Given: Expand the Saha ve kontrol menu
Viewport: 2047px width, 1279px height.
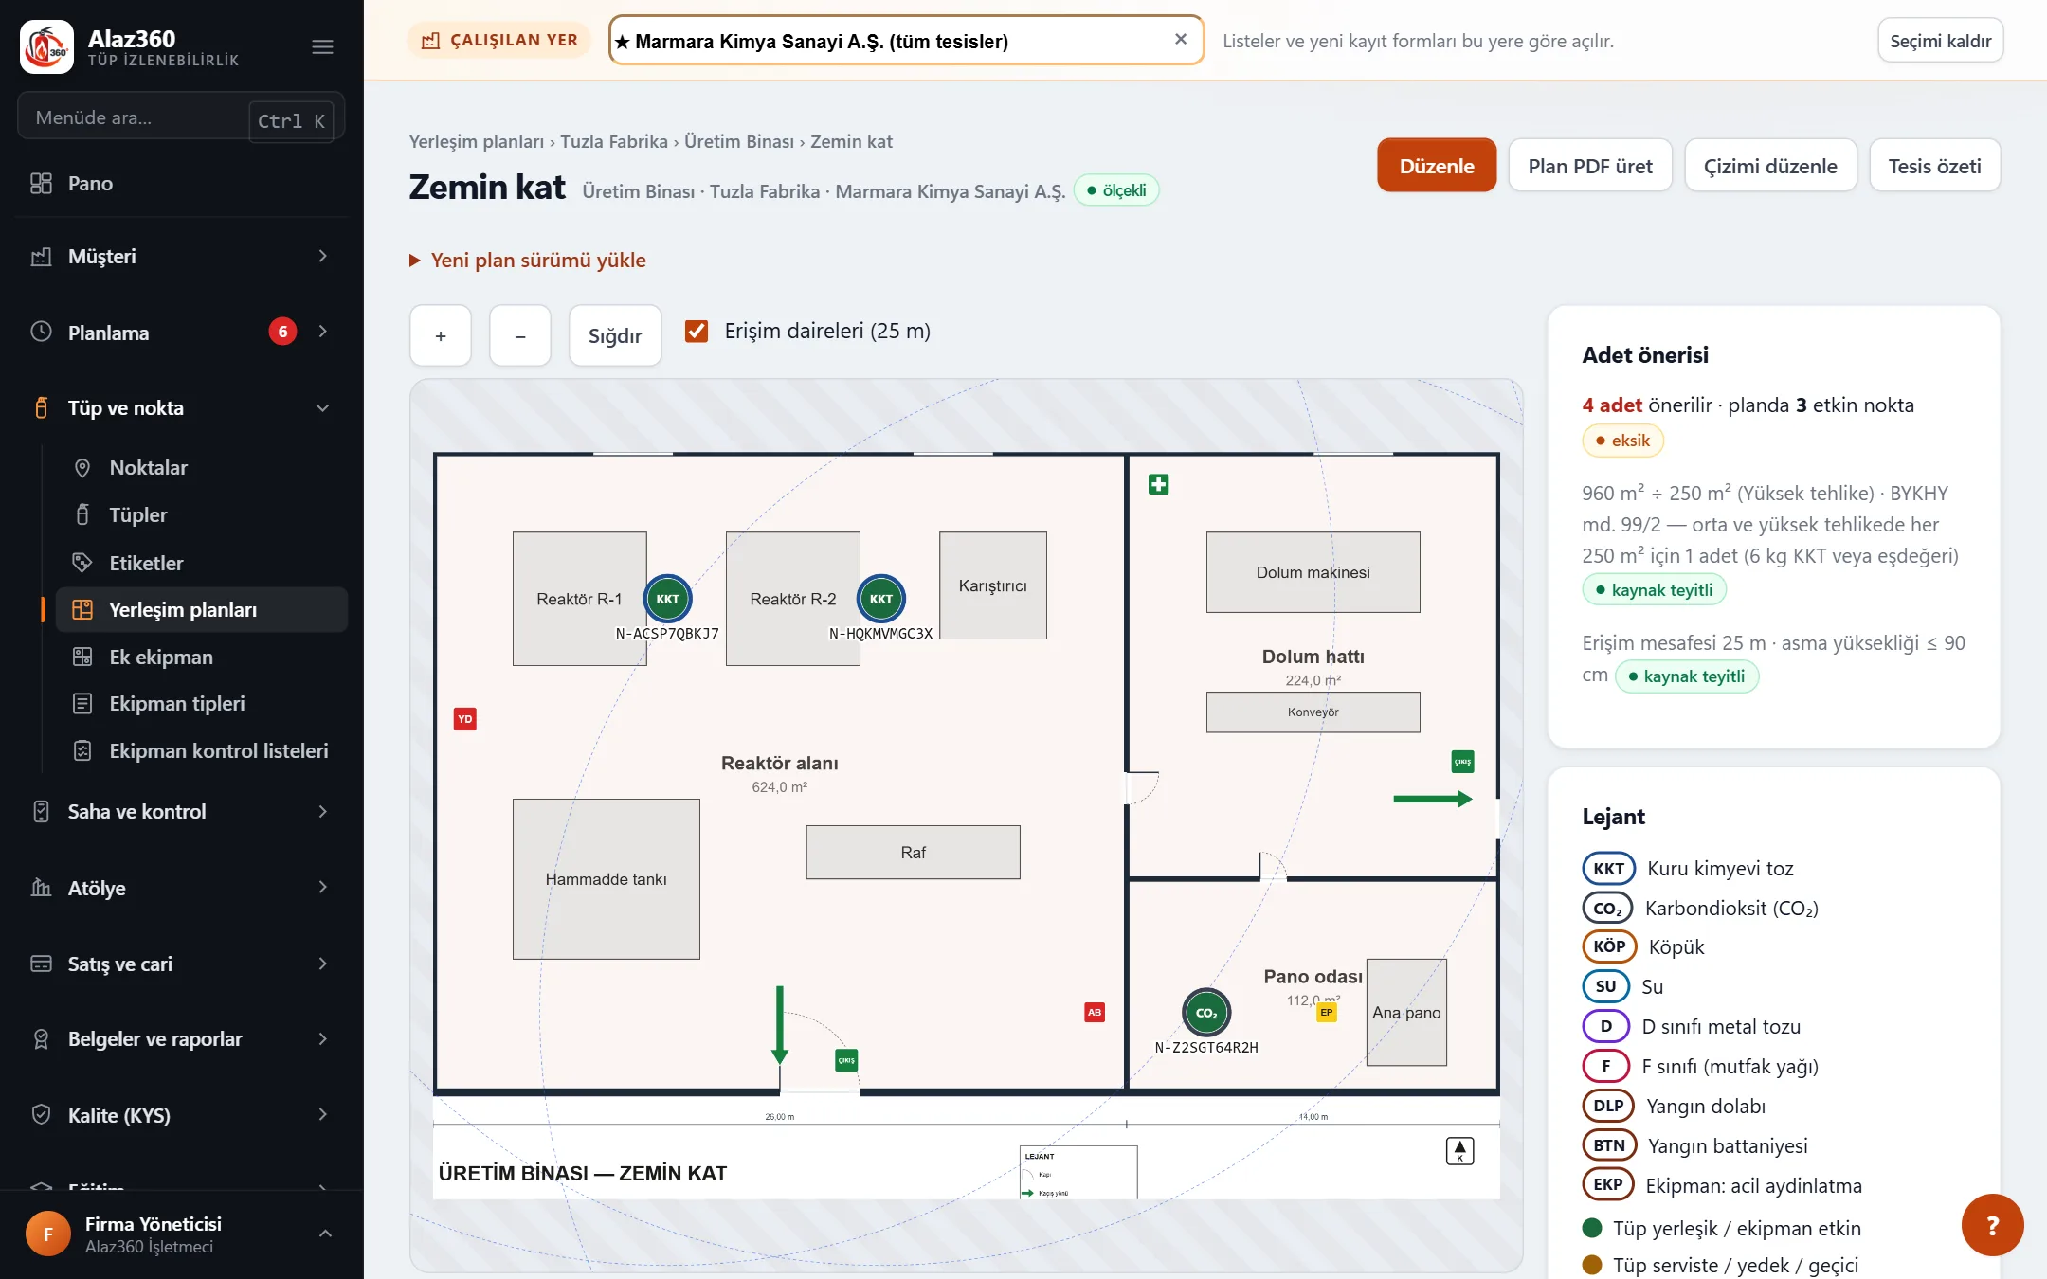Looking at the screenshot, I should click(x=182, y=812).
